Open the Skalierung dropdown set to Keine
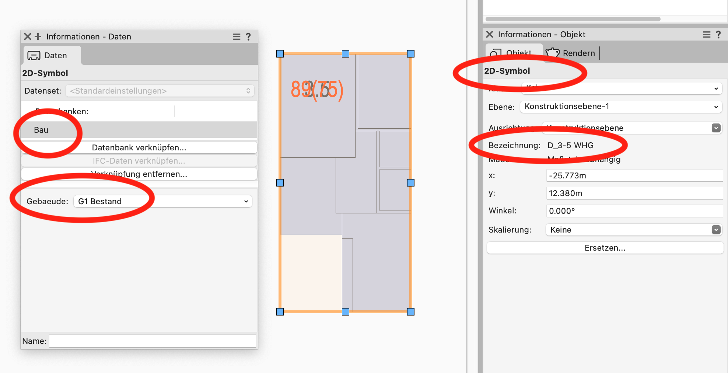This screenshot has width=728, height=373. point(633,230)
